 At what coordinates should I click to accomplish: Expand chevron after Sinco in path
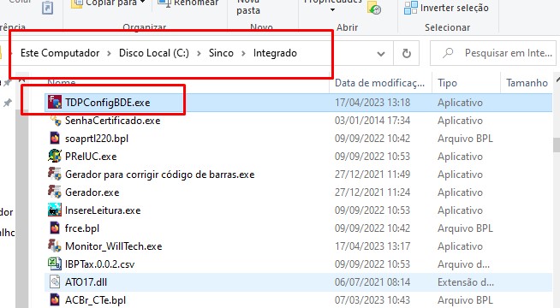click(x=243, y=54)
